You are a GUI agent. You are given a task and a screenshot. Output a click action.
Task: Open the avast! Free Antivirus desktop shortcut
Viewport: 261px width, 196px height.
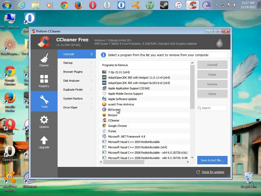click(x=10, y=182)
